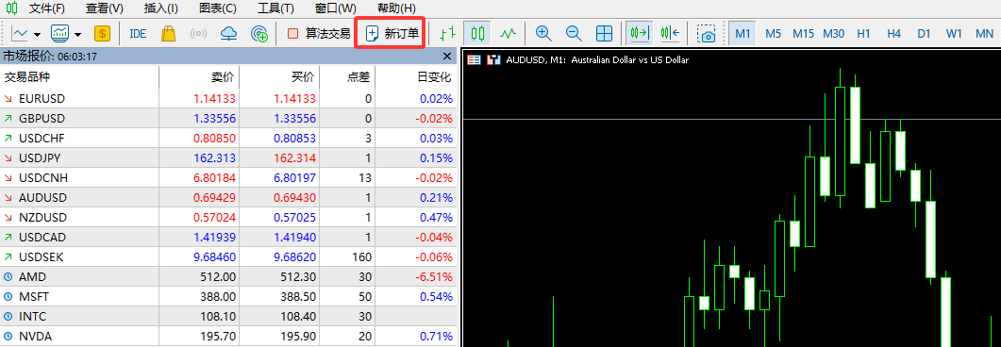Image resolution: width=1001 pixels, height=347 pixels.
Task: Select the USDCHF symbol row
Action: (228, 139)
